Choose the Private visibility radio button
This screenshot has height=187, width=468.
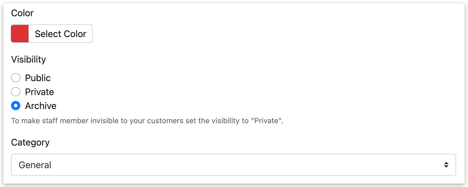[16, 92]
